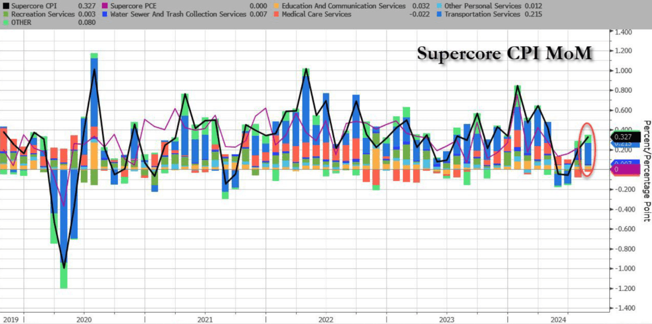Select the Transportation Services legend label
Image resolution: width=652 pixels, height=324 pixels.
coord(483,14)
